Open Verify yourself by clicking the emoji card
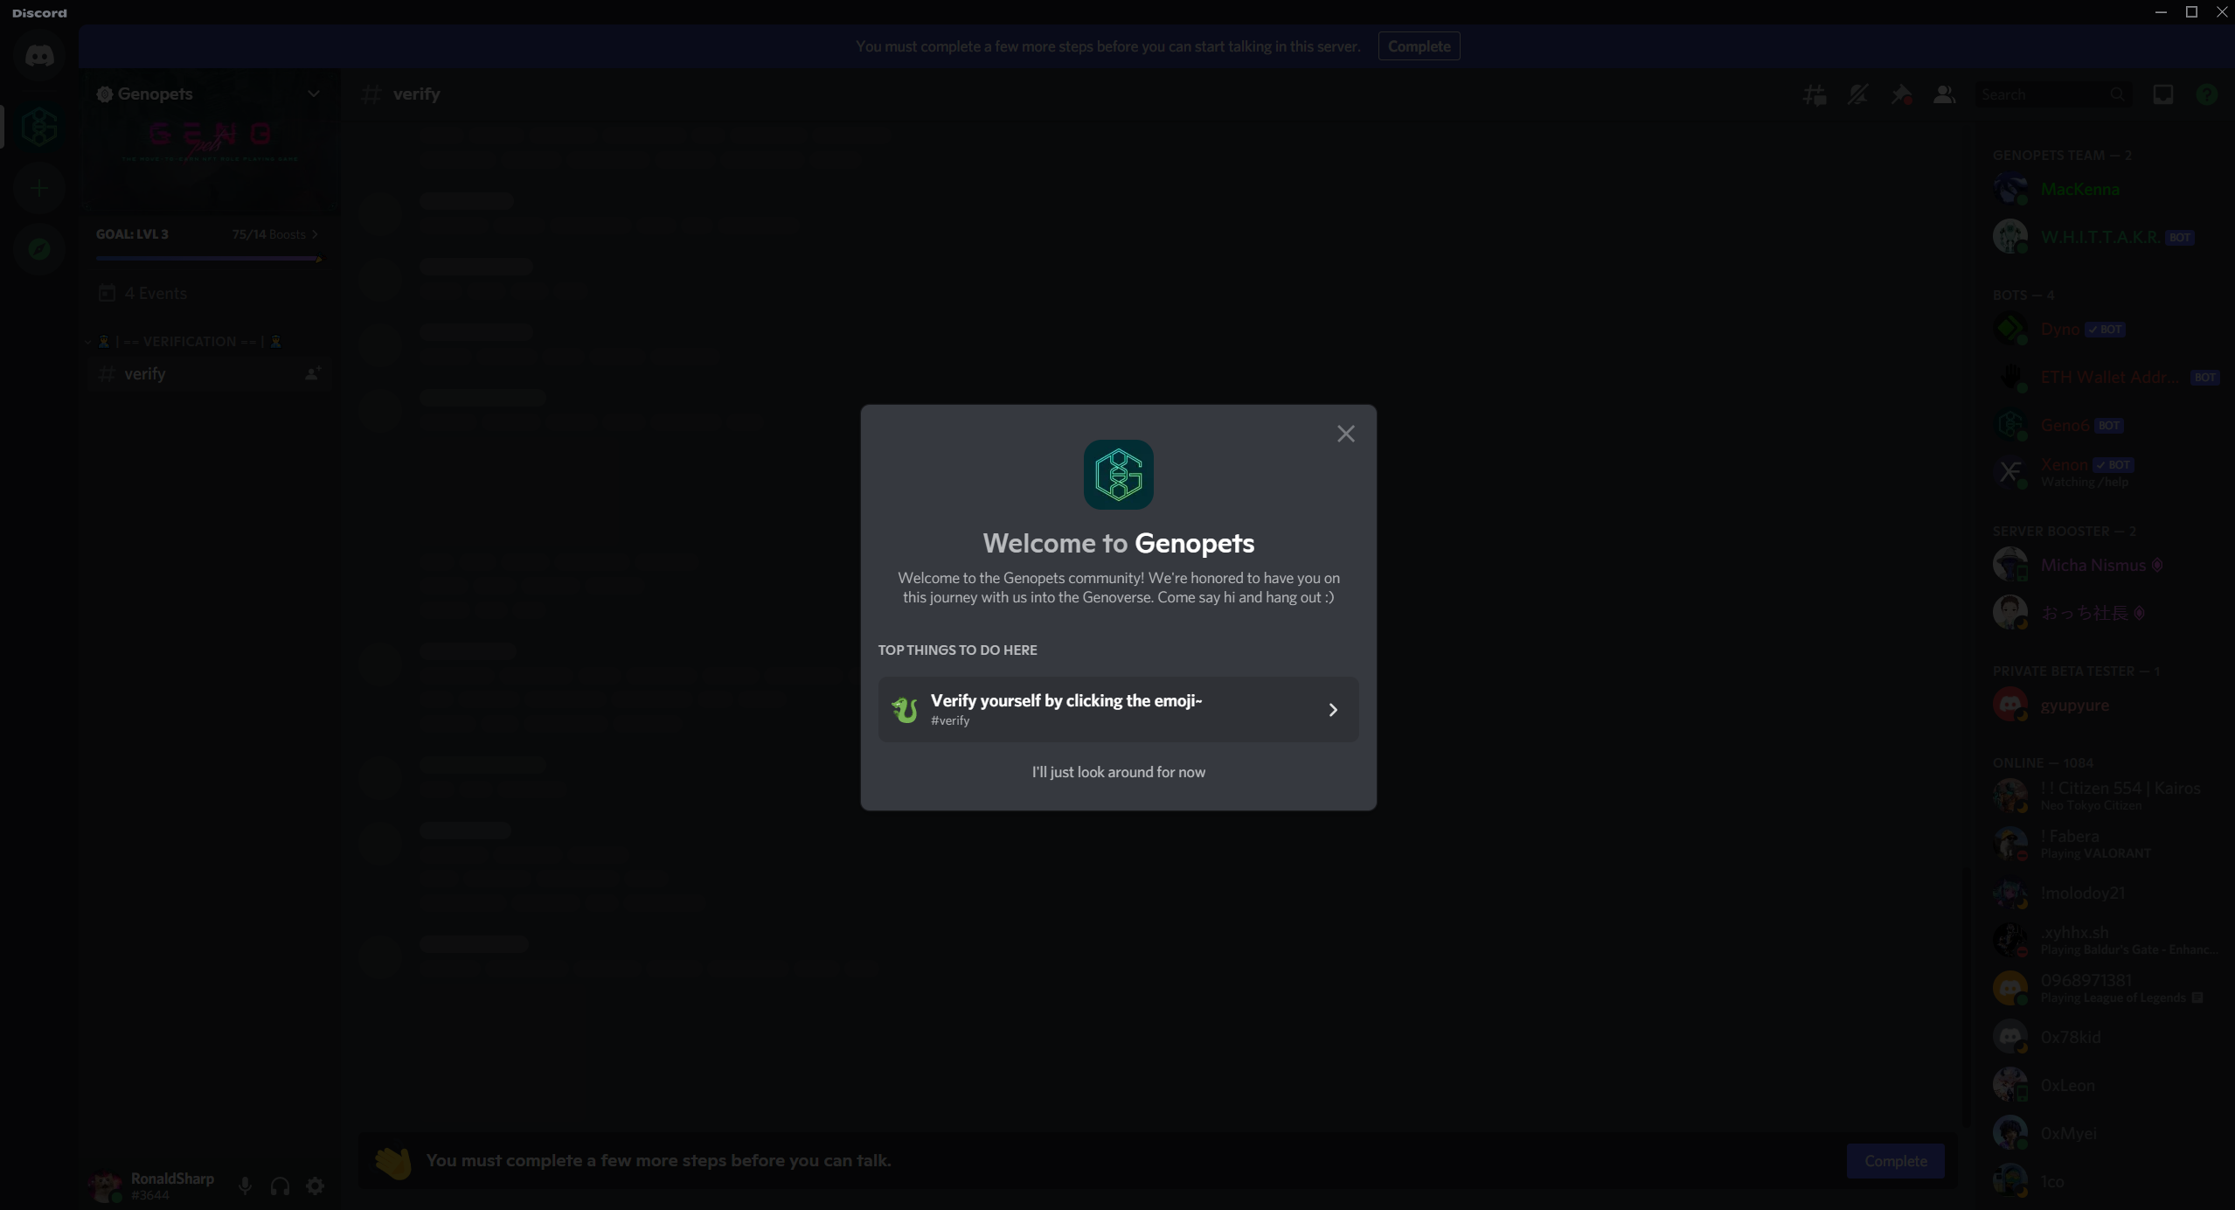Viewport: 2235px width, 1210px height. point(1118,709)
